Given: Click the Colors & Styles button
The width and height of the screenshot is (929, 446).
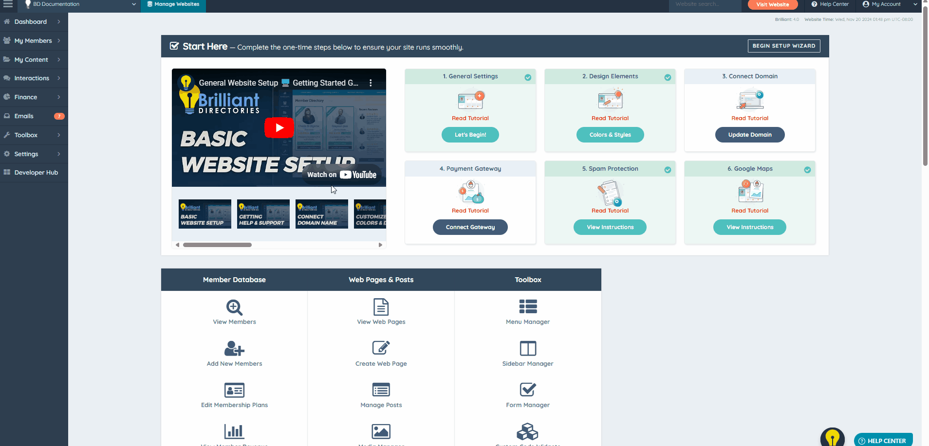Looking at the screenshot, I should 610,135.
